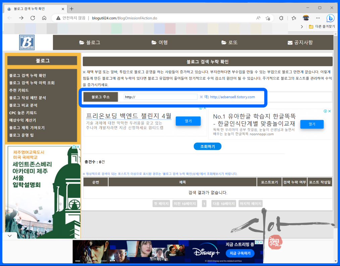Close the 프리온보딩 ad with X
Viewport: 340px width, 266px height.
tap(205, 108)
